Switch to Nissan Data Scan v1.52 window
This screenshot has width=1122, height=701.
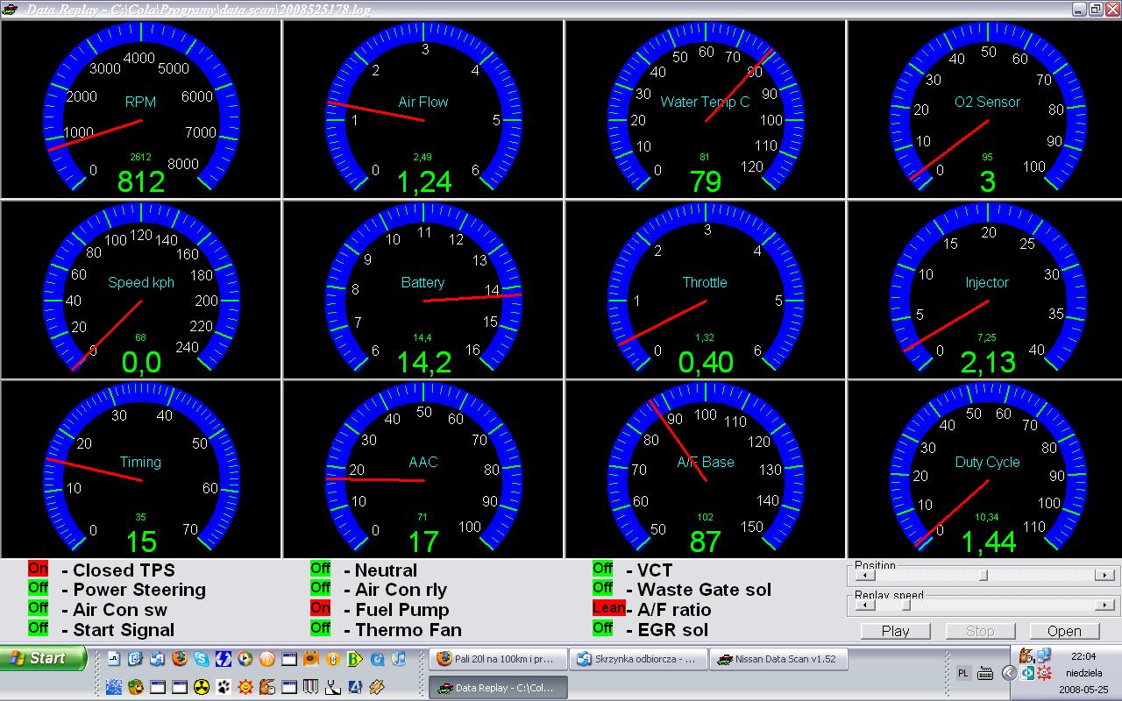click(778, 660)
